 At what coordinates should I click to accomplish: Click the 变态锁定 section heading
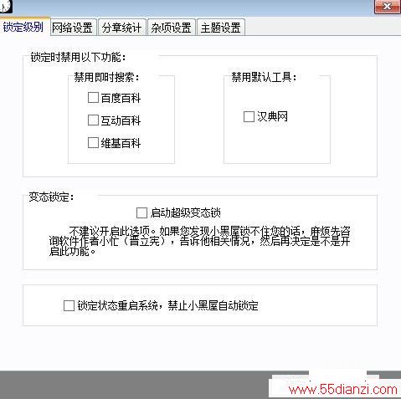pos(51,197)
